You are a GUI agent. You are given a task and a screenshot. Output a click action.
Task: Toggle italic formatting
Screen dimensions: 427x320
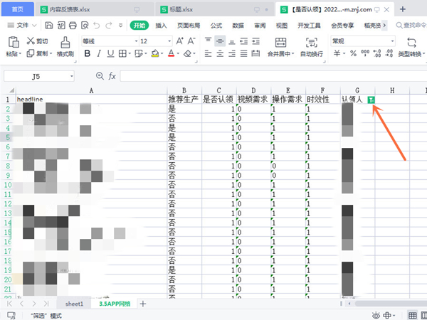100,54
